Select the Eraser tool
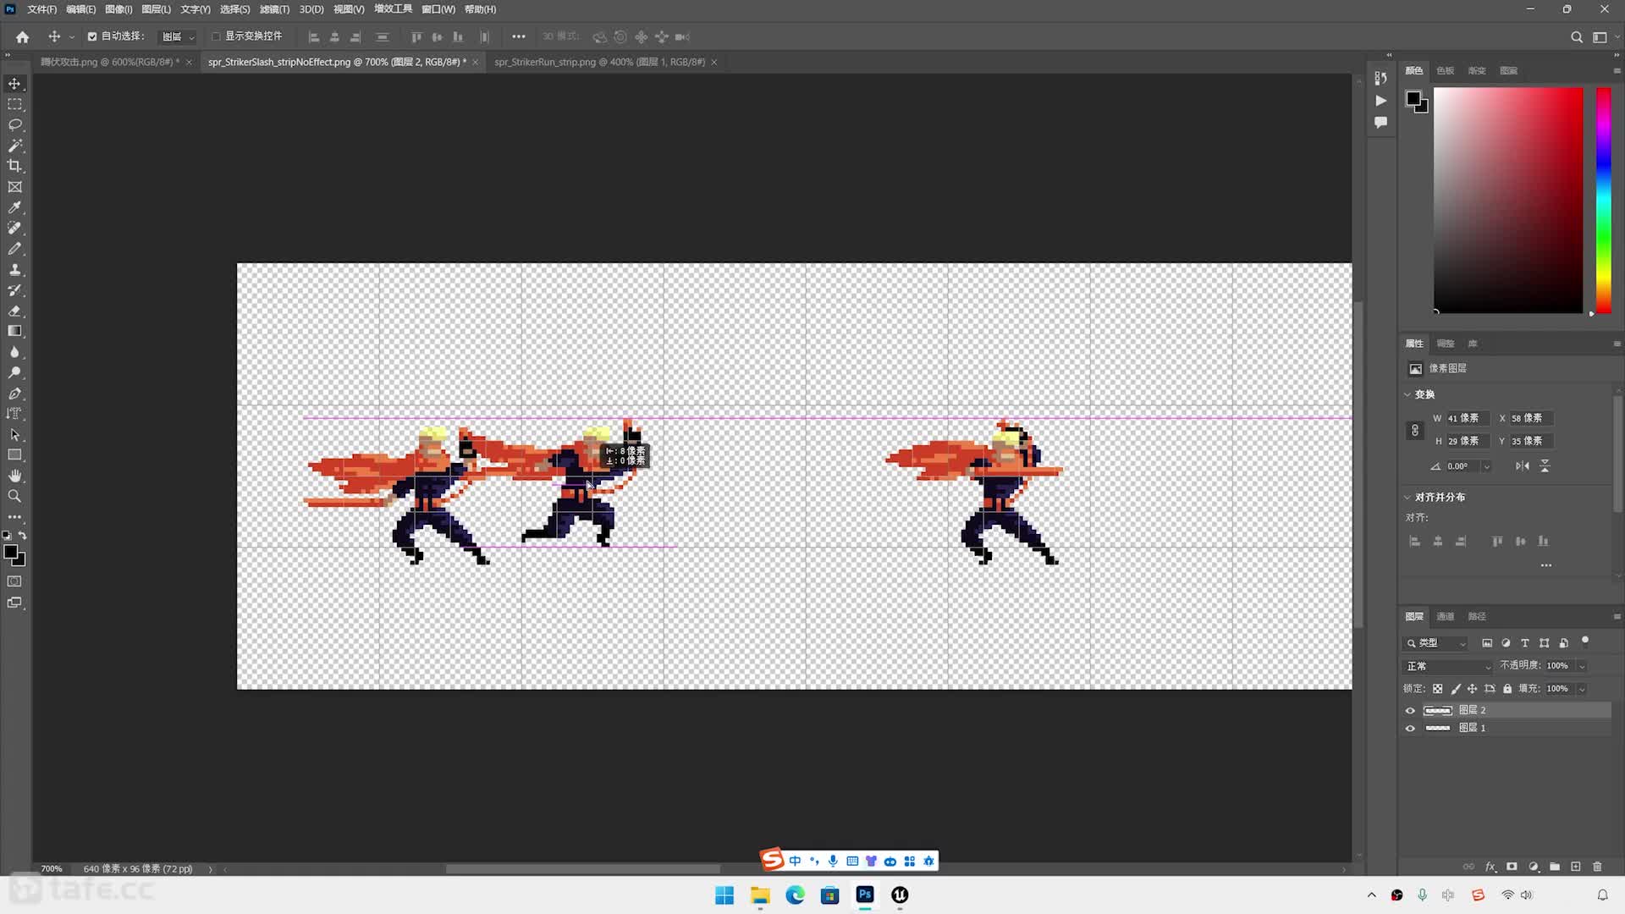 point(14,311)
